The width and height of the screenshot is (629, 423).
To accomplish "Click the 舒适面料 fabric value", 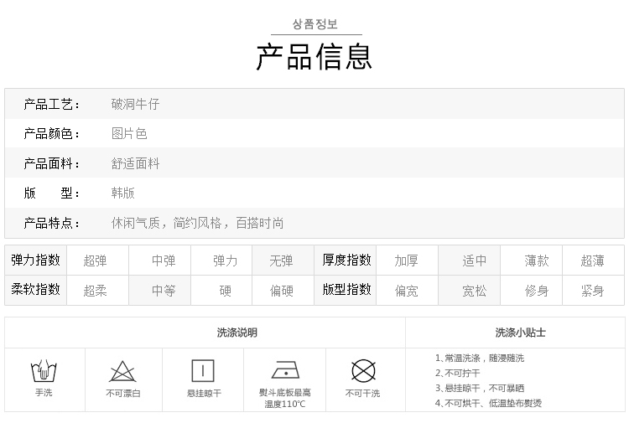I will tap(135, 164).
